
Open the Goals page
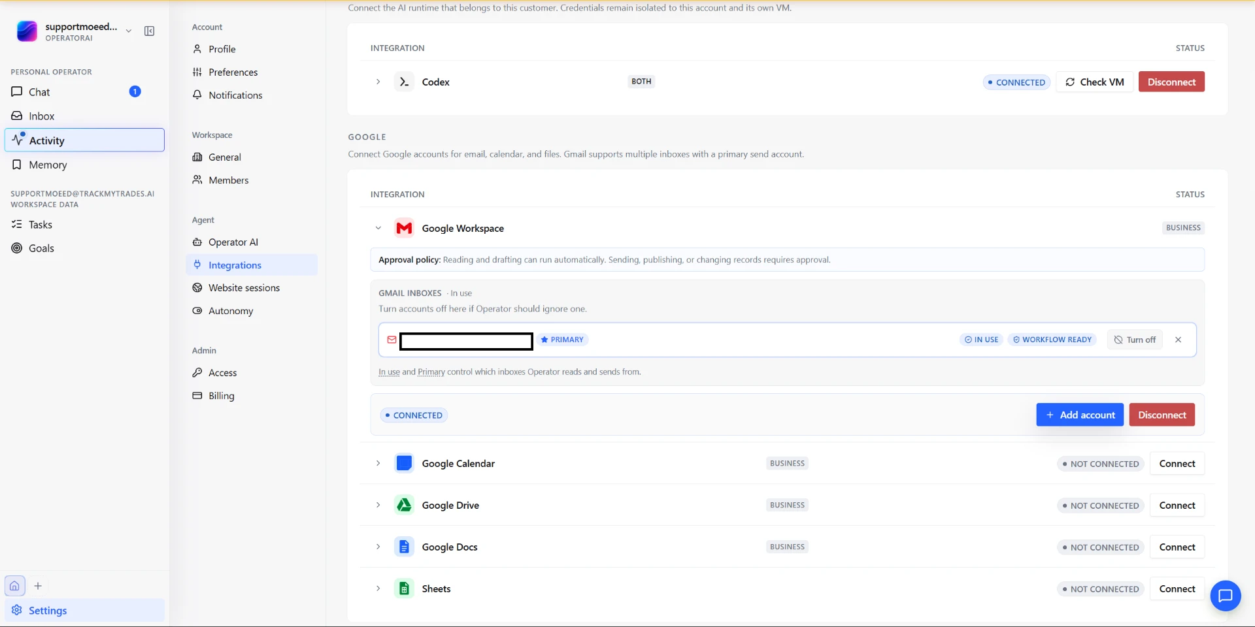pyautogui.click(x=84, y=248)
